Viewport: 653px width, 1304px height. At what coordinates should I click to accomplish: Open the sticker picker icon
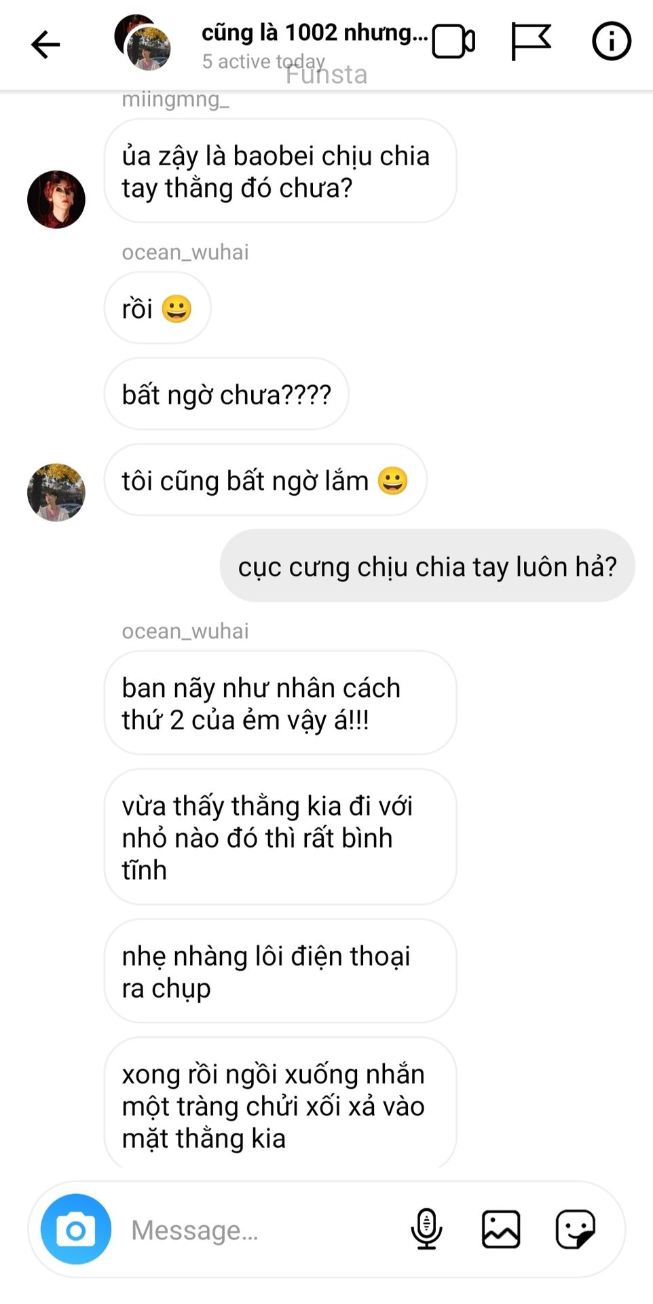point(575,1229)
